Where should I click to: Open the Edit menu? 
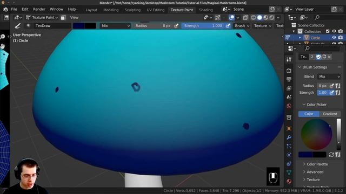[x=25, y=9]
